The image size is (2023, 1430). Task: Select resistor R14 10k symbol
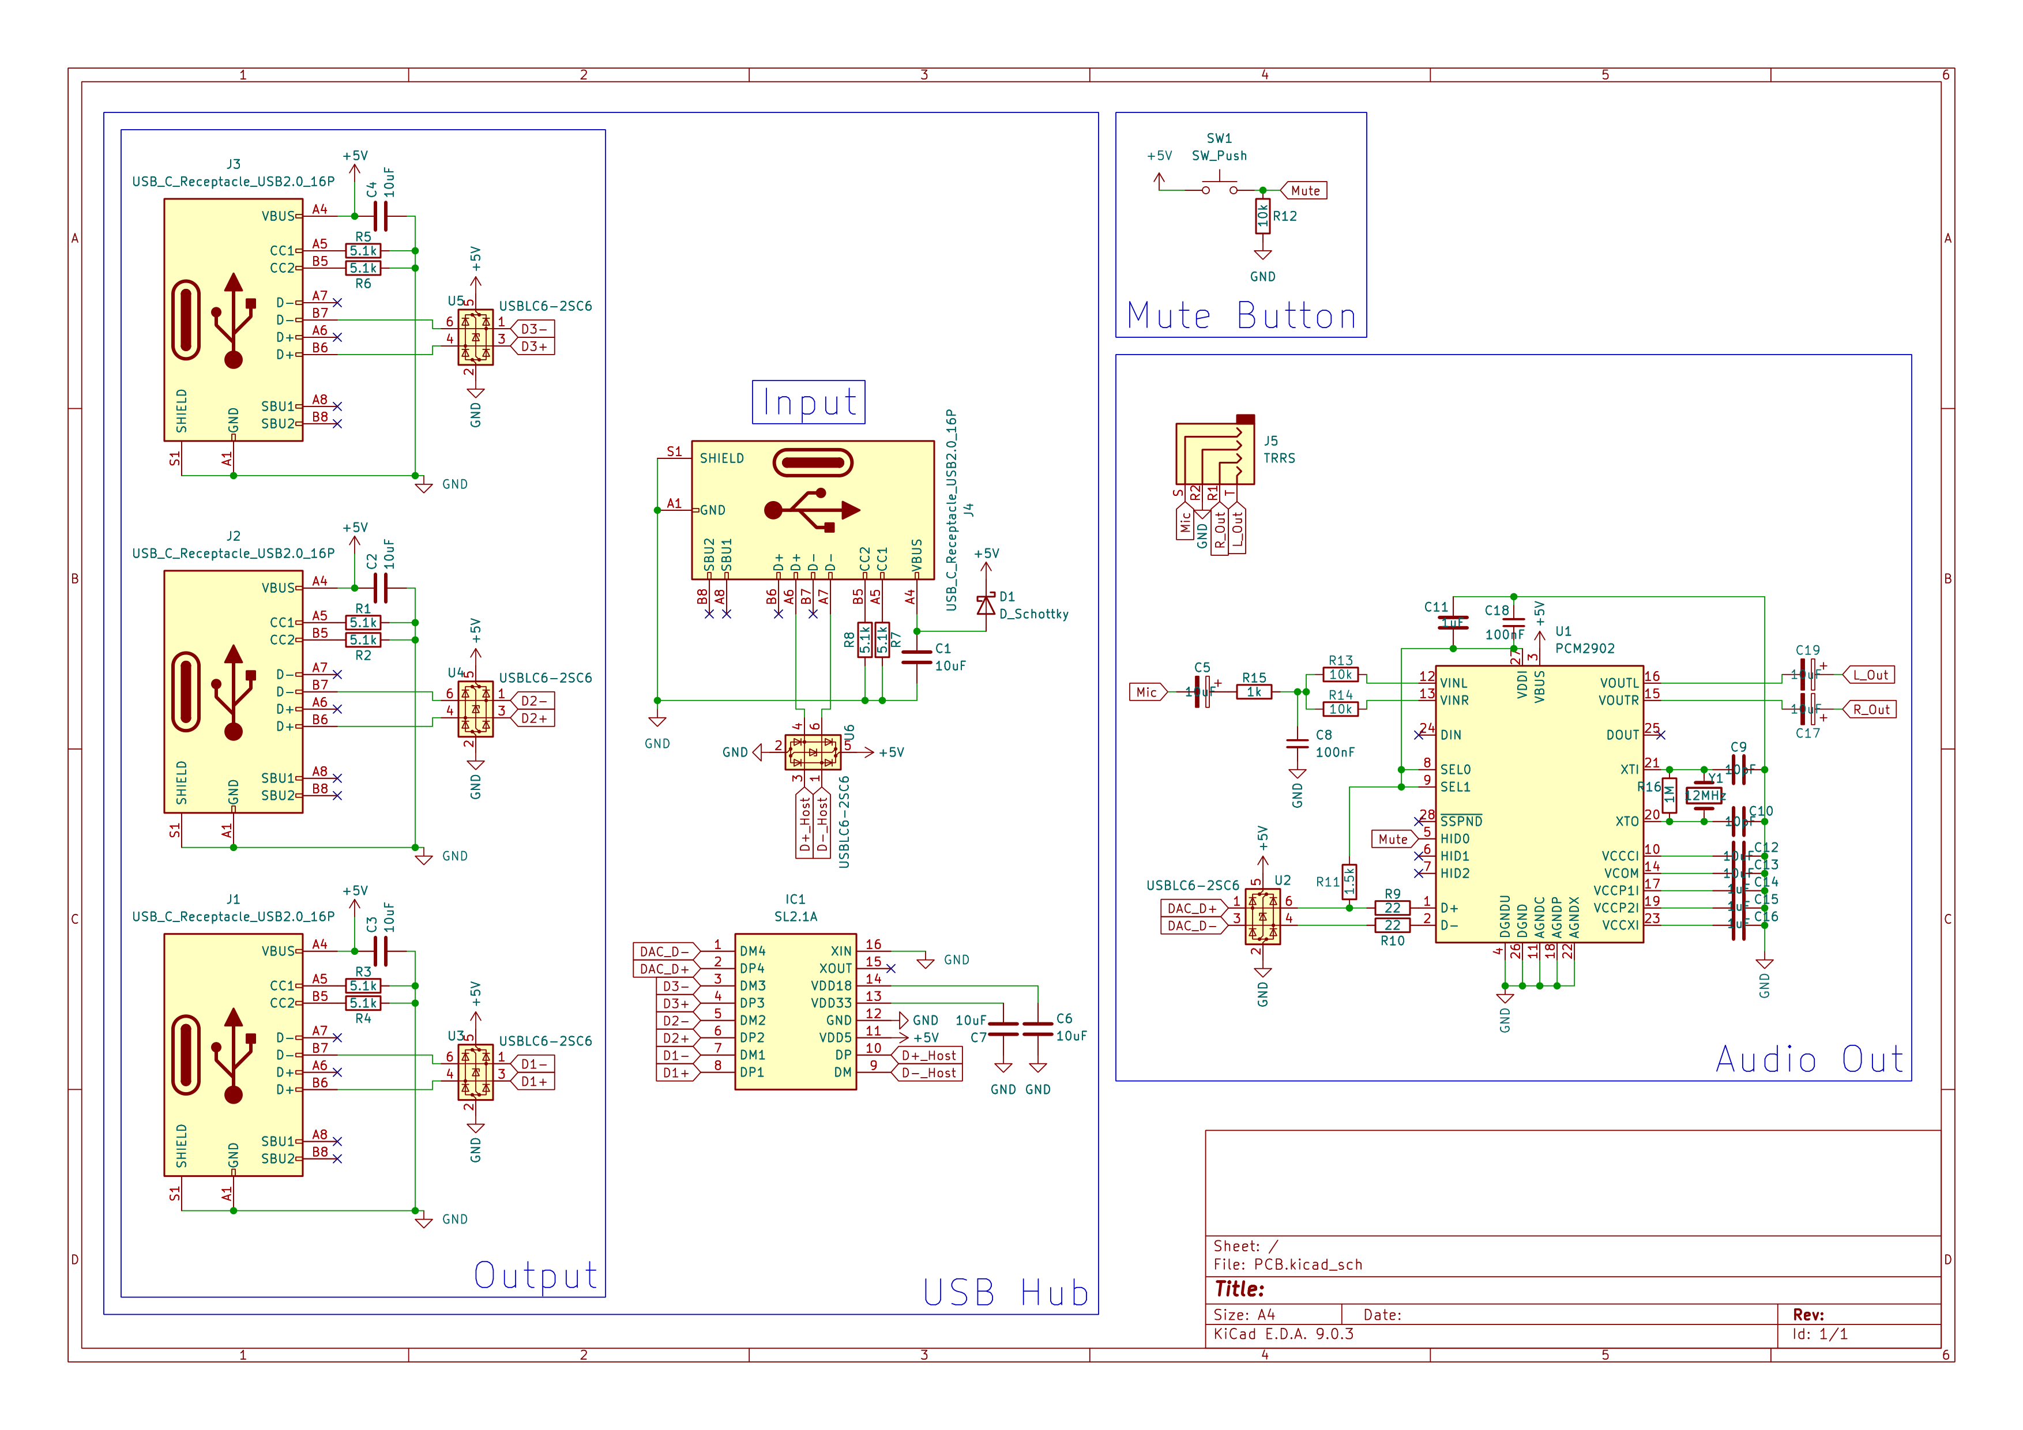(x=1340, y=709)
